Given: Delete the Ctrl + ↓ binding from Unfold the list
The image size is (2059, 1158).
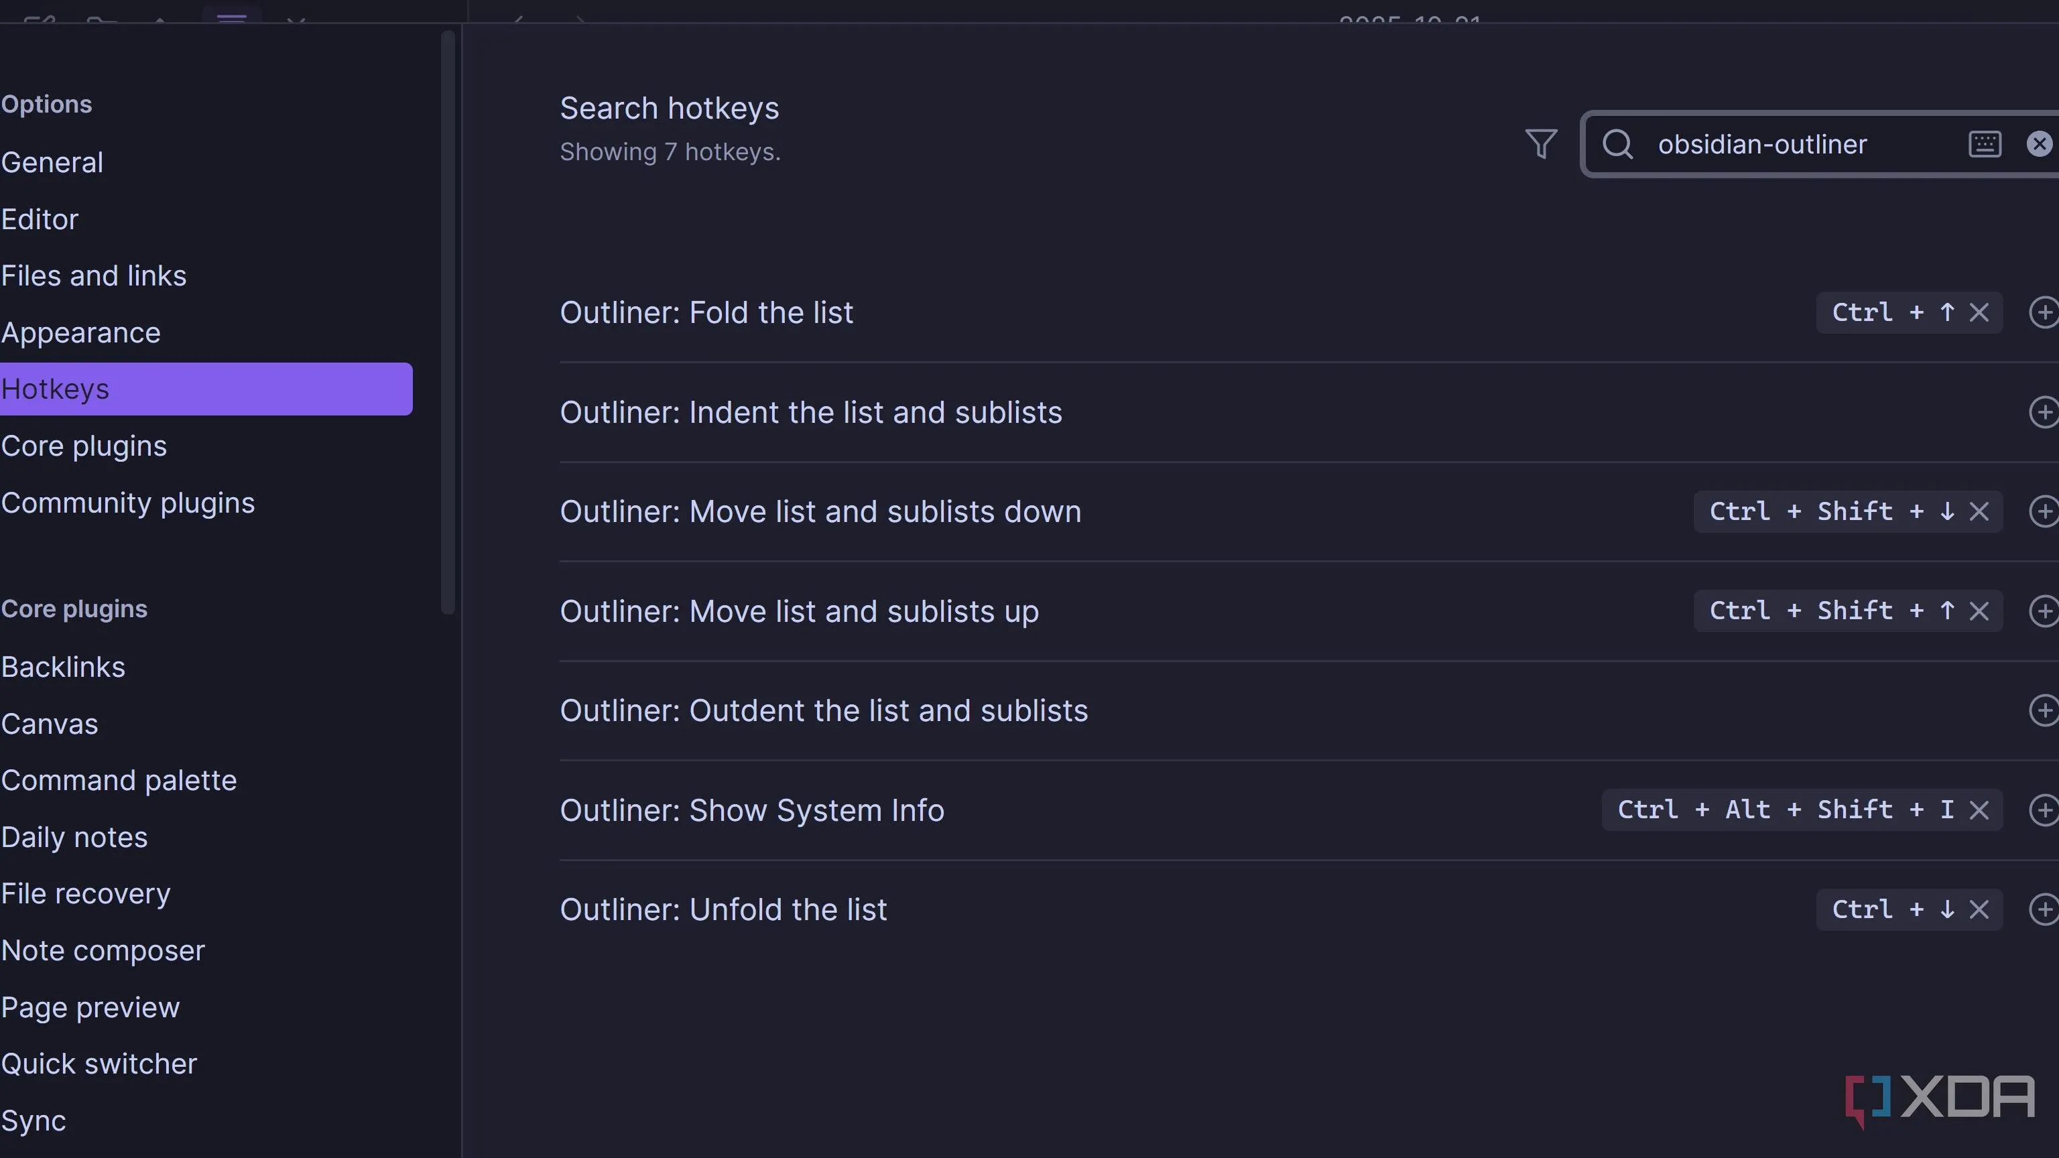Looking at the screenshot, I should (1980, 909).
